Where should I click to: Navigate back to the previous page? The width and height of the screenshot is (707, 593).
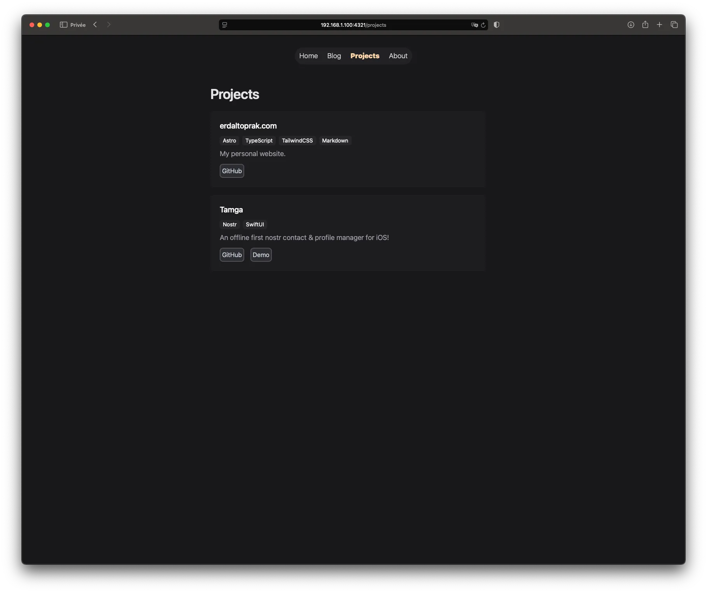(95, 24)
